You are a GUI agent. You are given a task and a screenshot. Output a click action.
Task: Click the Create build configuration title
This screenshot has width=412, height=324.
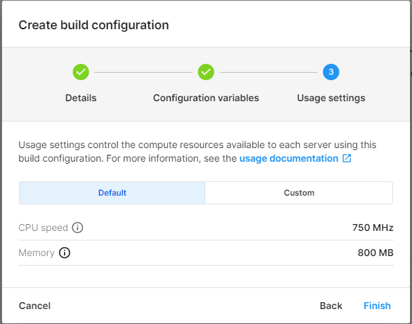[x=94, y=25]
